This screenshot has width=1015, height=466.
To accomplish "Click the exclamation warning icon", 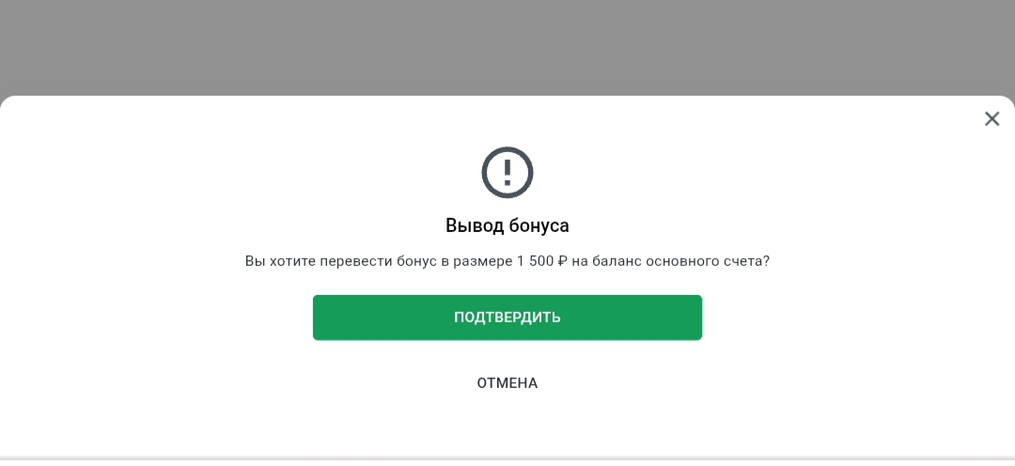I will 507,172.
